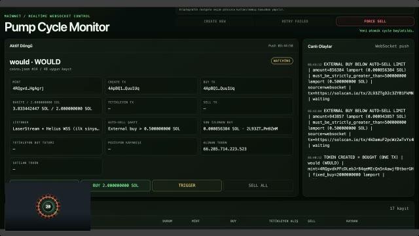419x236 pixels.
Task: Click the MINT value 4RQgvd…HgAgrj
Action: click(x=28, y=88)
